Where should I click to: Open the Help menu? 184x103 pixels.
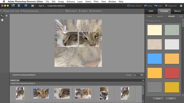click(x=121, y=1)
